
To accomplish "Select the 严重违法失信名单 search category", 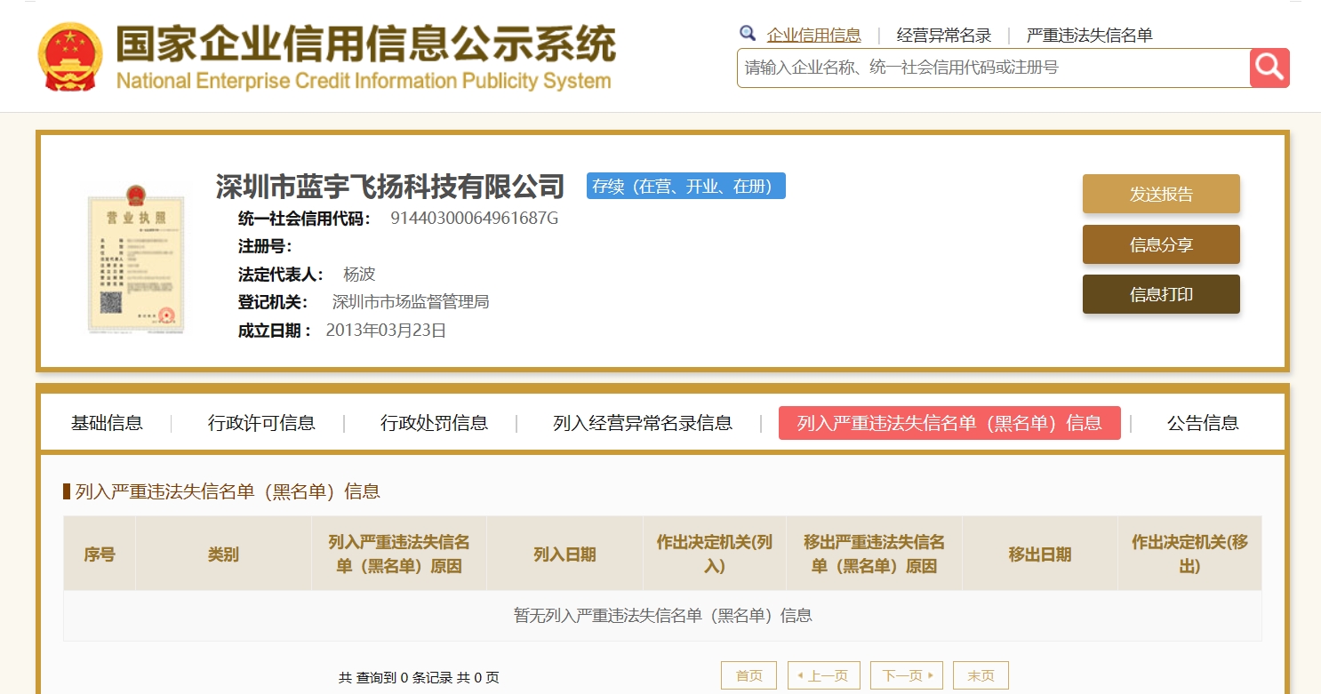I will tap(1089, 36).
